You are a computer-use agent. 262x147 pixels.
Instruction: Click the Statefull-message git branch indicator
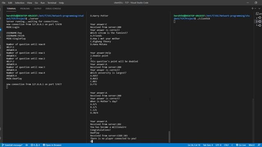tap(12, 145)
